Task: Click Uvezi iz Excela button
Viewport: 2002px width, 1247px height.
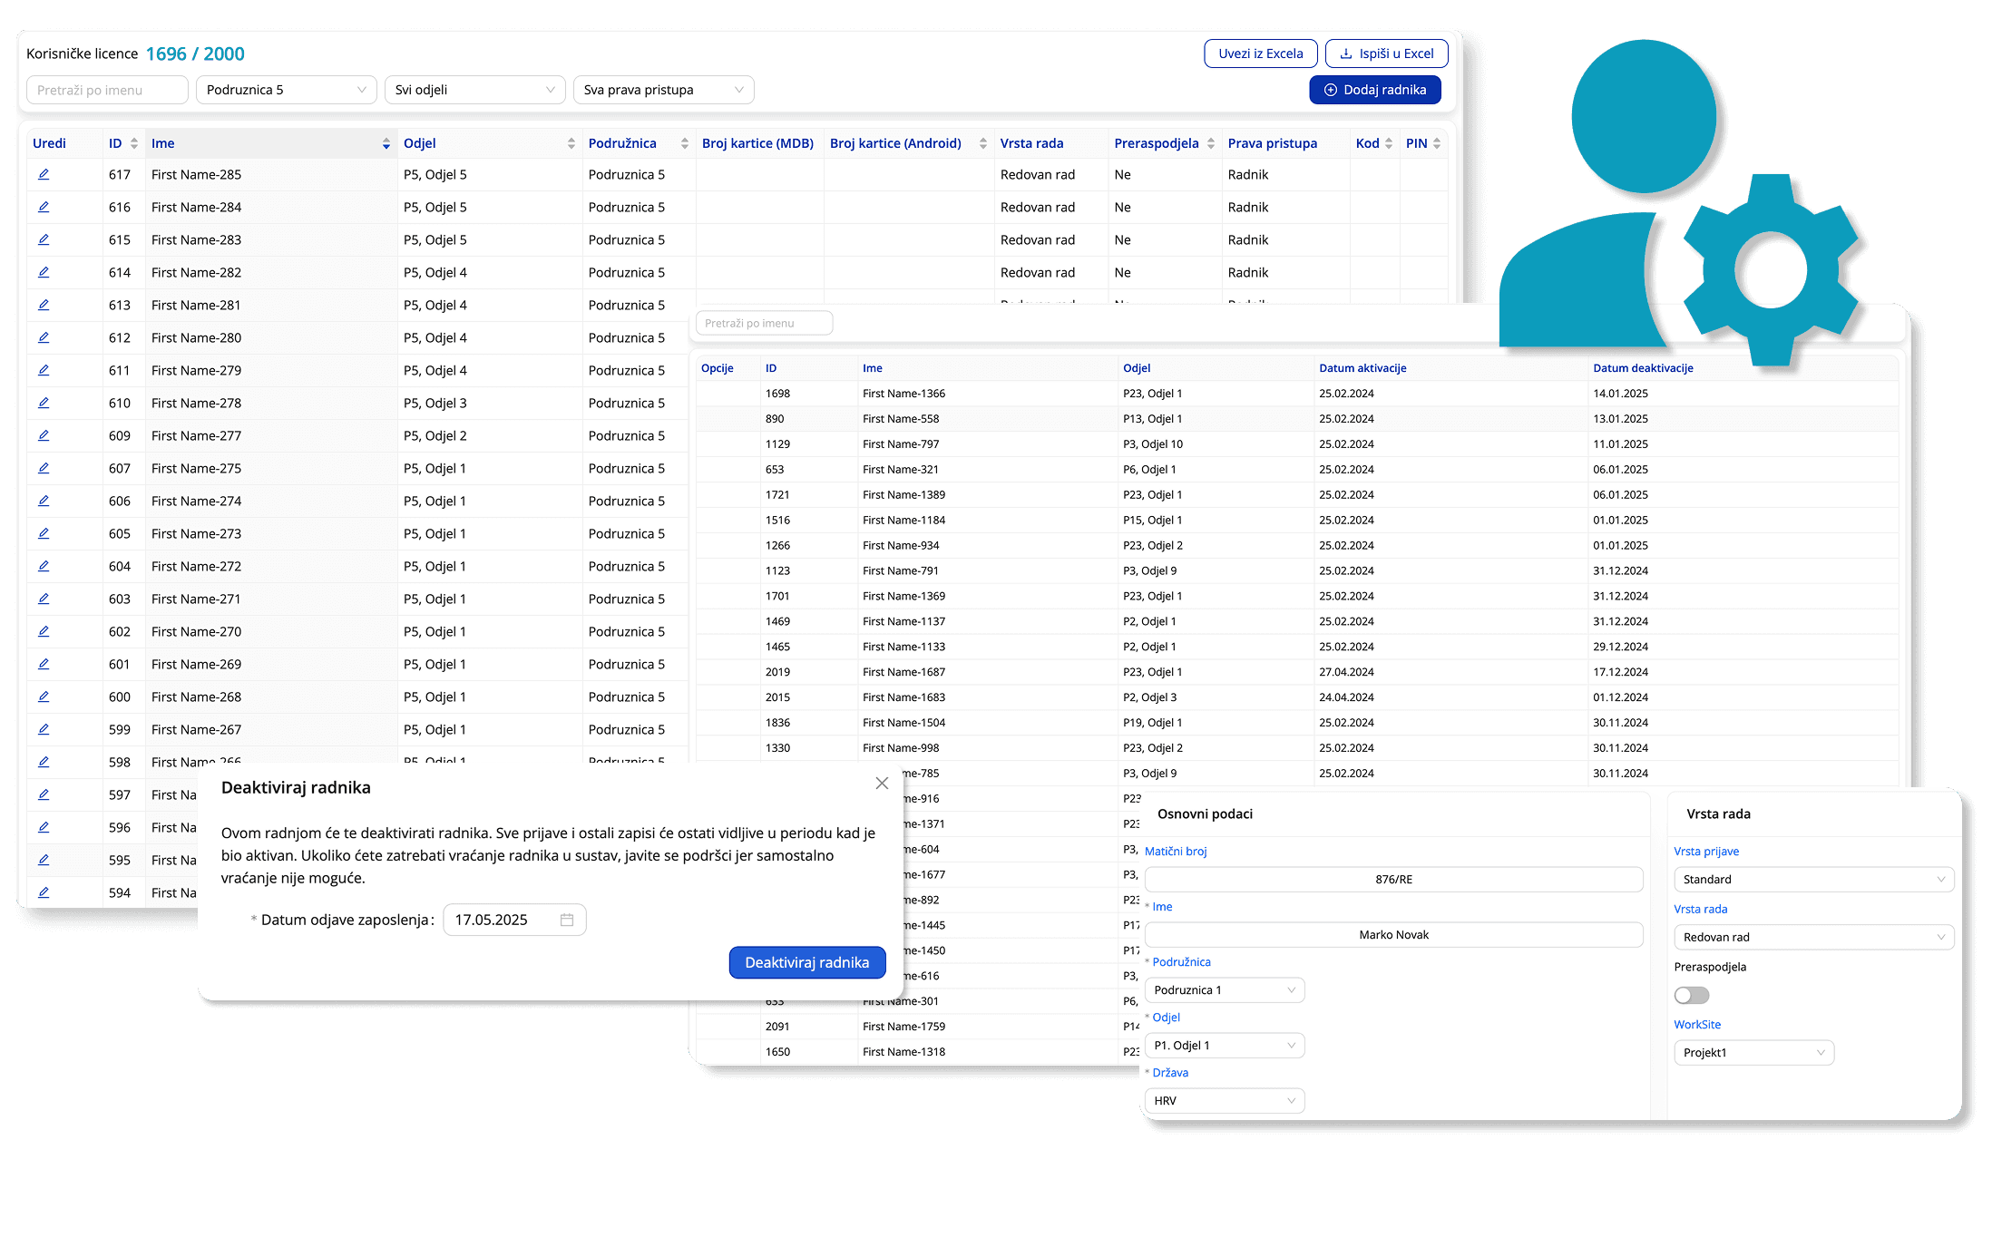Action: (x=1260, y=54)
